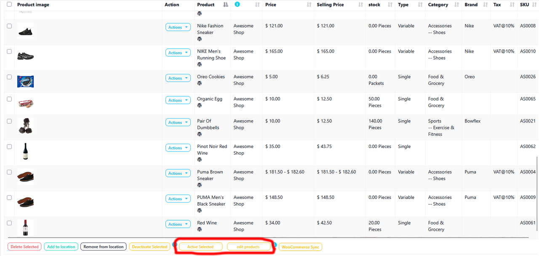The height and width of the screenshot is (256, 539).
Task: Click WordPress icon under PUMA Men's Black Sneaker
Action: pyautogui.click(x=200, y=211)
